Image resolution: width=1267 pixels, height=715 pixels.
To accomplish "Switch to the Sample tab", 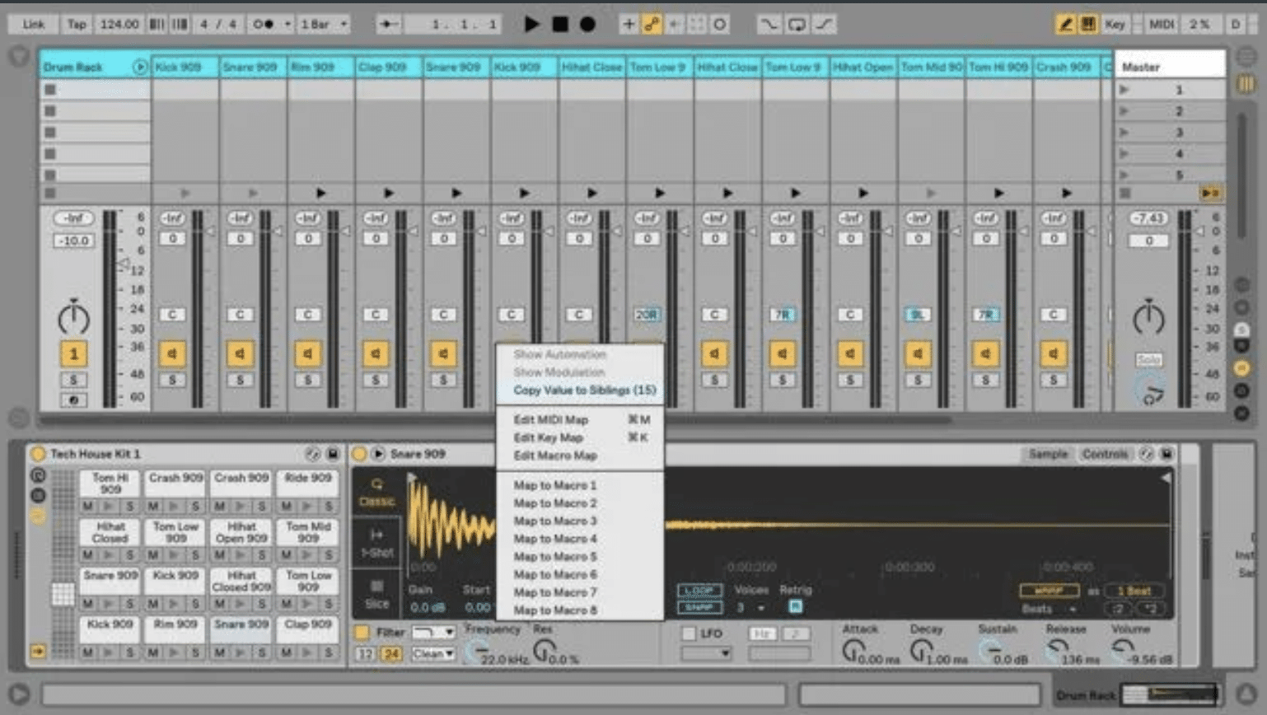I will coord(1047,454).
